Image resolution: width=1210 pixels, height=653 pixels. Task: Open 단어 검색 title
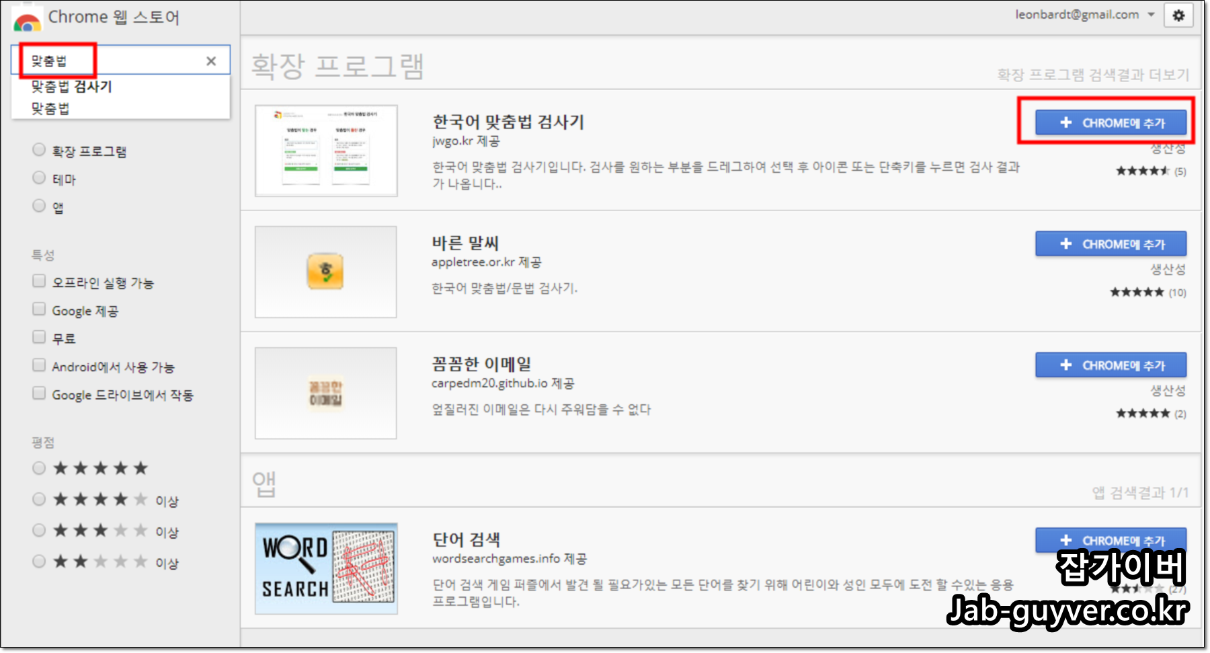click(x=467, y=539)
